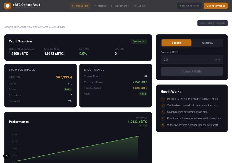This screenshot has height=163, width=232.
Task: Click the EPOCH STATUS heading
Action: click(x=94, y=70)
